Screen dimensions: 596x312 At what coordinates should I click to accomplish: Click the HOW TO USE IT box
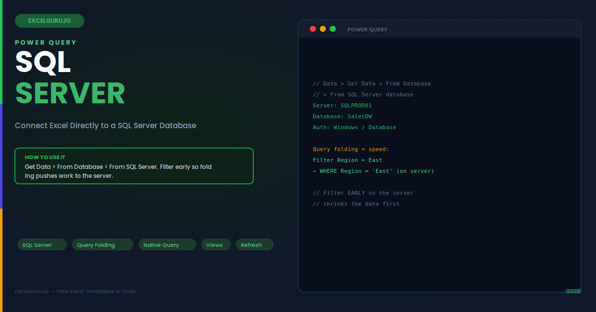(x=134, y=166)
